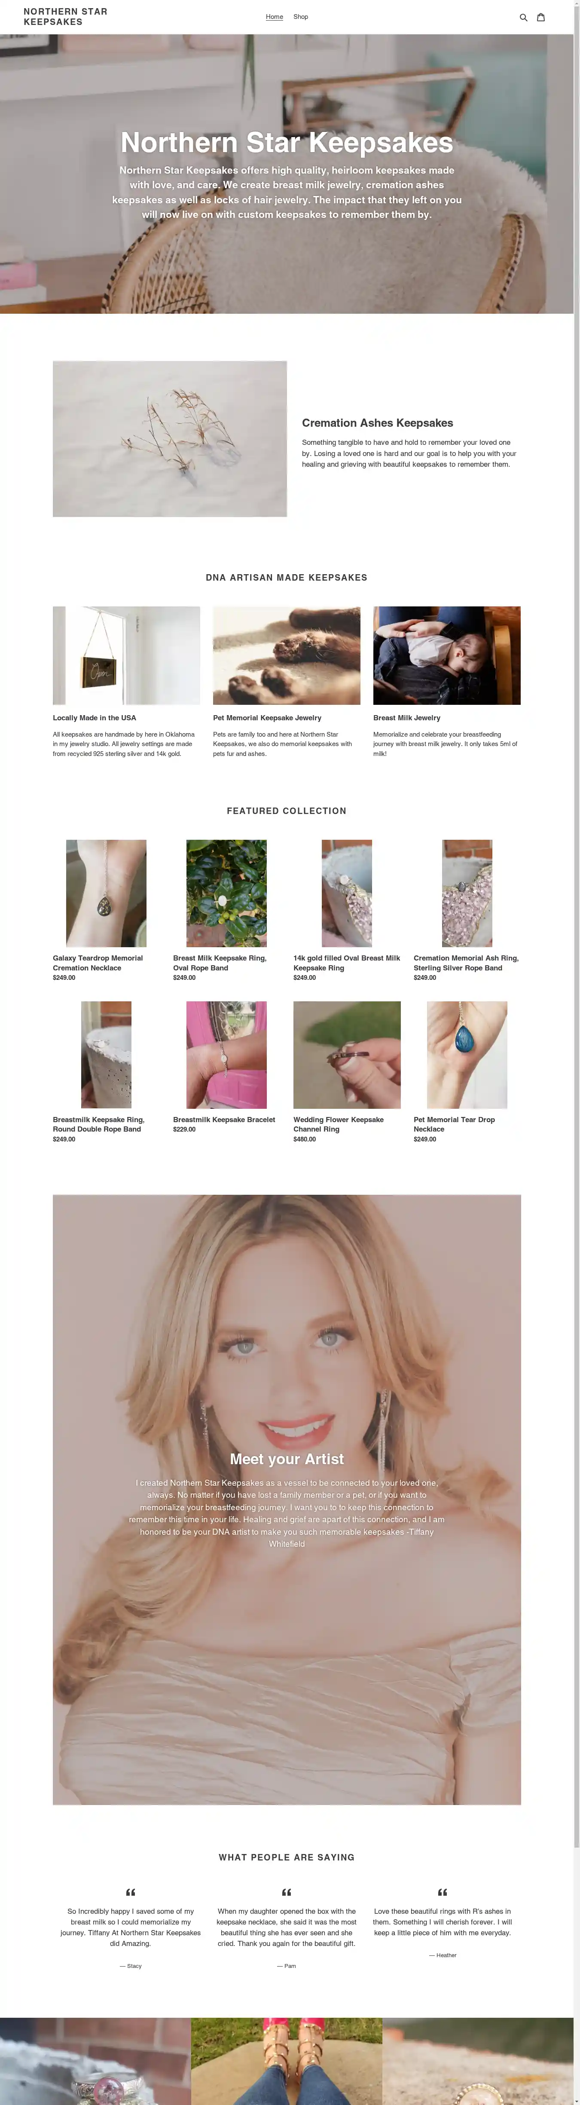This screenshot has width=580, height=2105.
Task: Click the Open sign studio image
Action: [127, 655]
